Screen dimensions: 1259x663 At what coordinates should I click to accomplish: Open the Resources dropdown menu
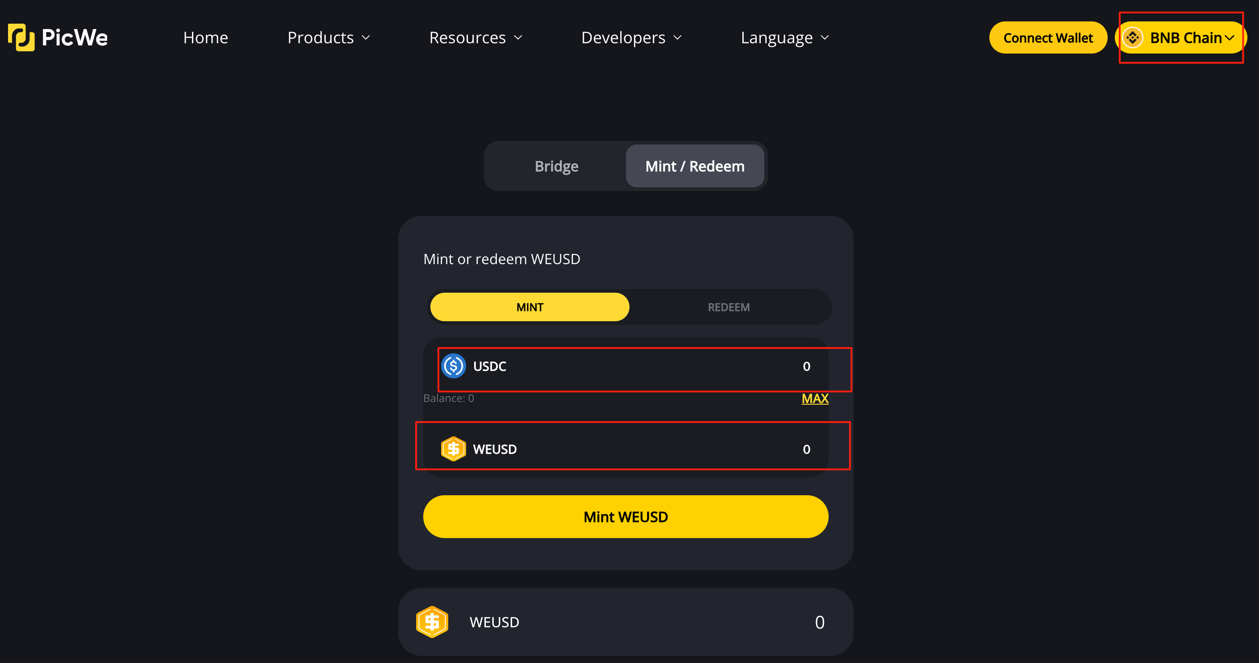pyautogui.click(x=475, y=37)
